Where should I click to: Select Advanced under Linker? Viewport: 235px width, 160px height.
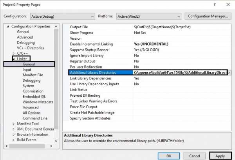point(31,107)
